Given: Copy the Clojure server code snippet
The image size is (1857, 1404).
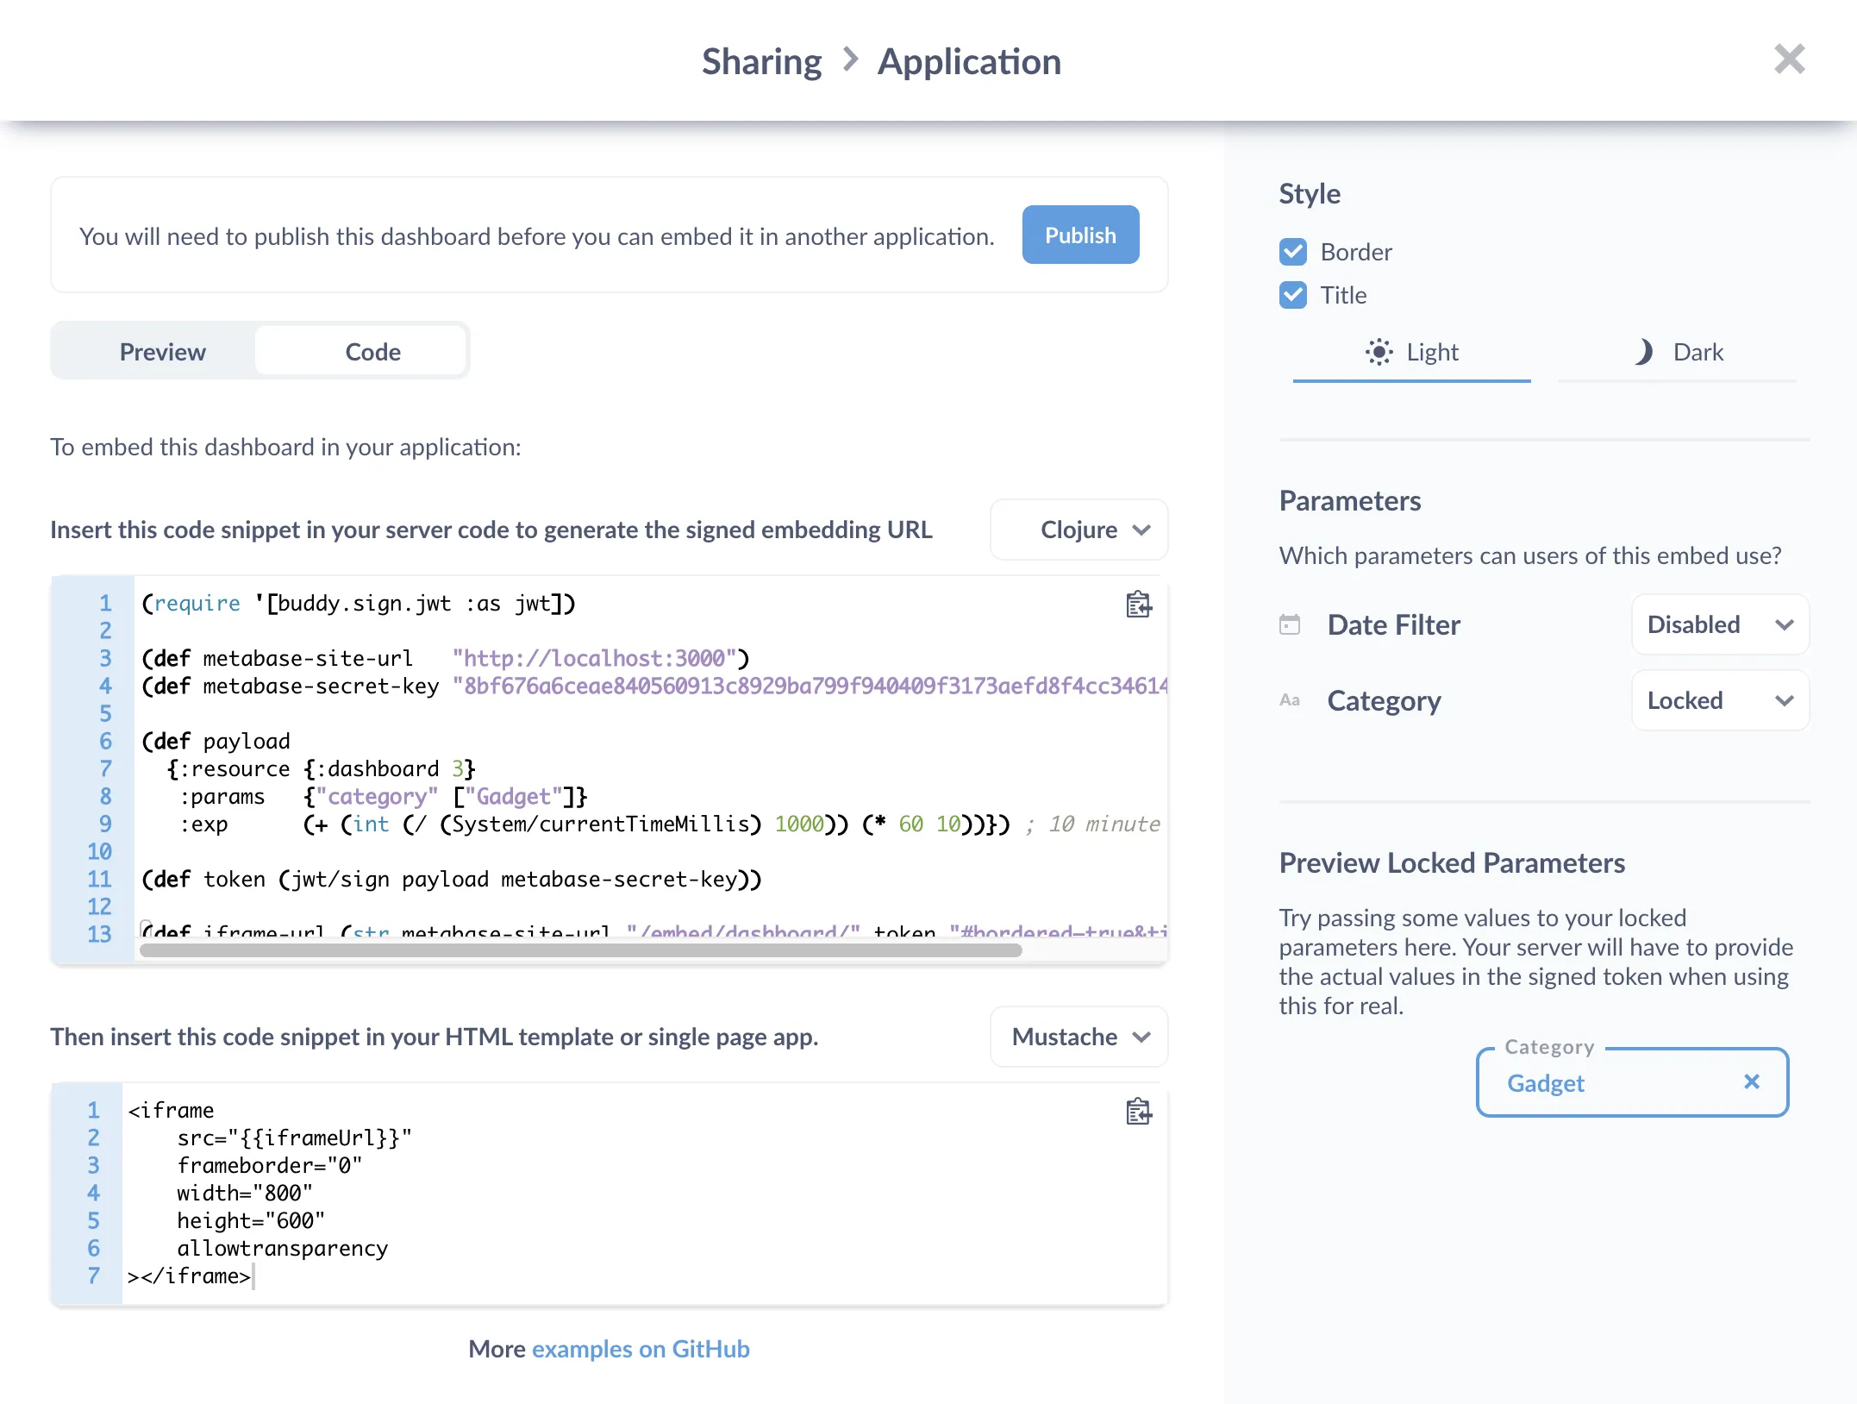Looking at the screenshot, I should point(1139,605).
